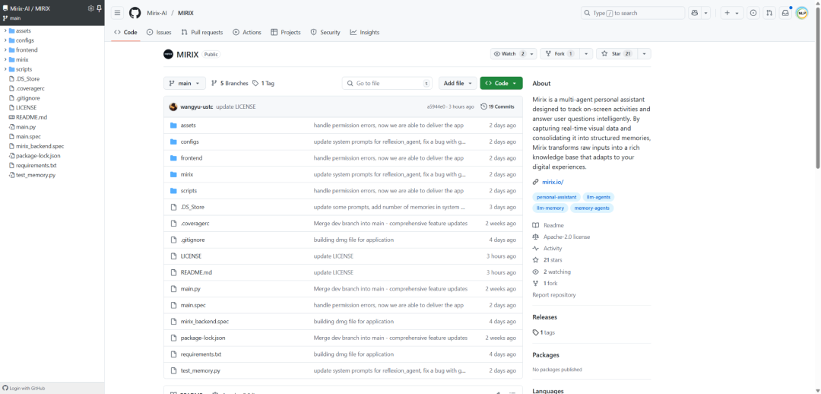Open the Readme book icon link
Image resolution: width=821 pixels, height=394 pixels.
pyautogui.click(x=548, y=225)
